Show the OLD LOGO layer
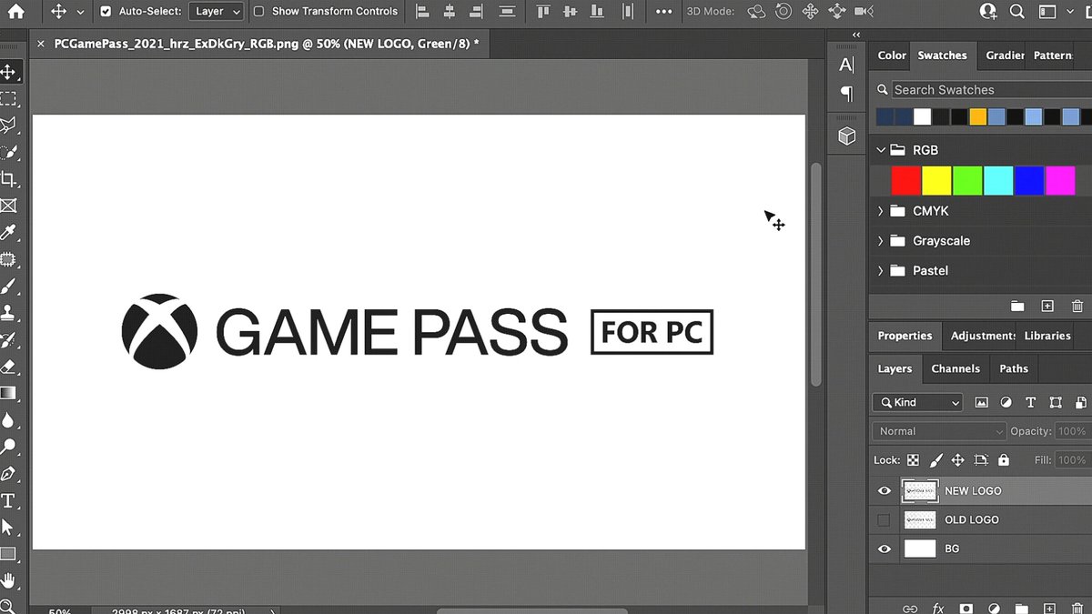The image size is (1092, 614). 884,520
